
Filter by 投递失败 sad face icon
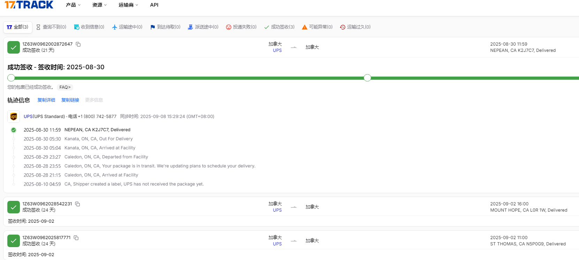(x=229, y=27)
